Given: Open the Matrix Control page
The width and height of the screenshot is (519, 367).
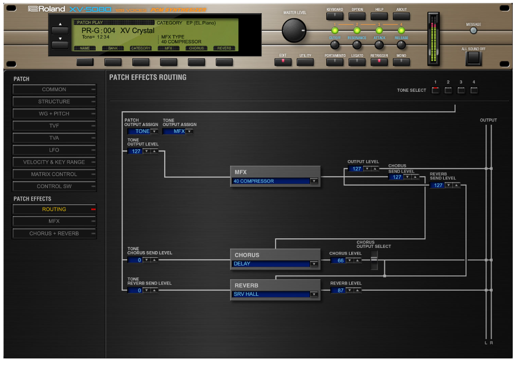Looking at the screenshot, I should [x=54, y=174].
